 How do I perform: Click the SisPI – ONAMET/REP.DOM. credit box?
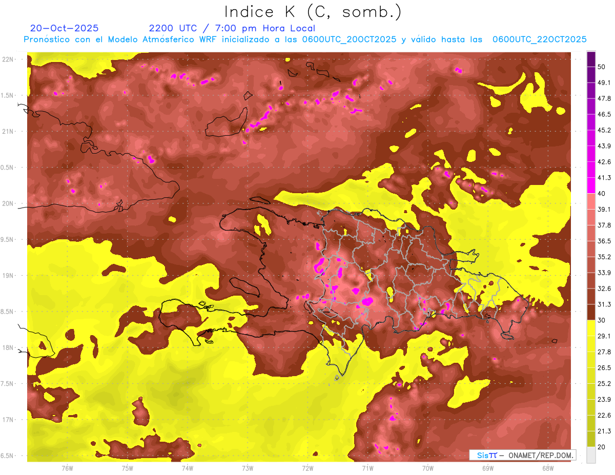tap(522, 455)
